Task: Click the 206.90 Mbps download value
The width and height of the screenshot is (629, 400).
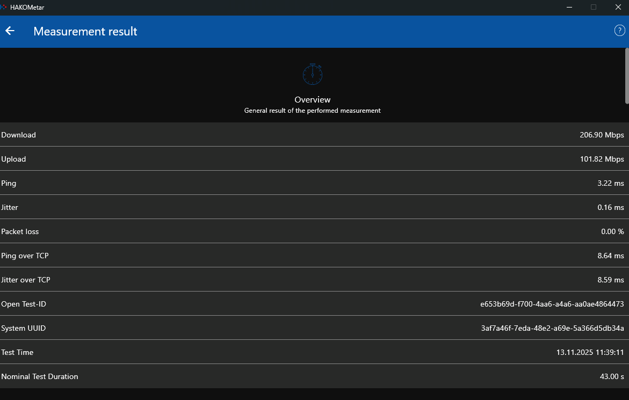Action: [602, 135]
